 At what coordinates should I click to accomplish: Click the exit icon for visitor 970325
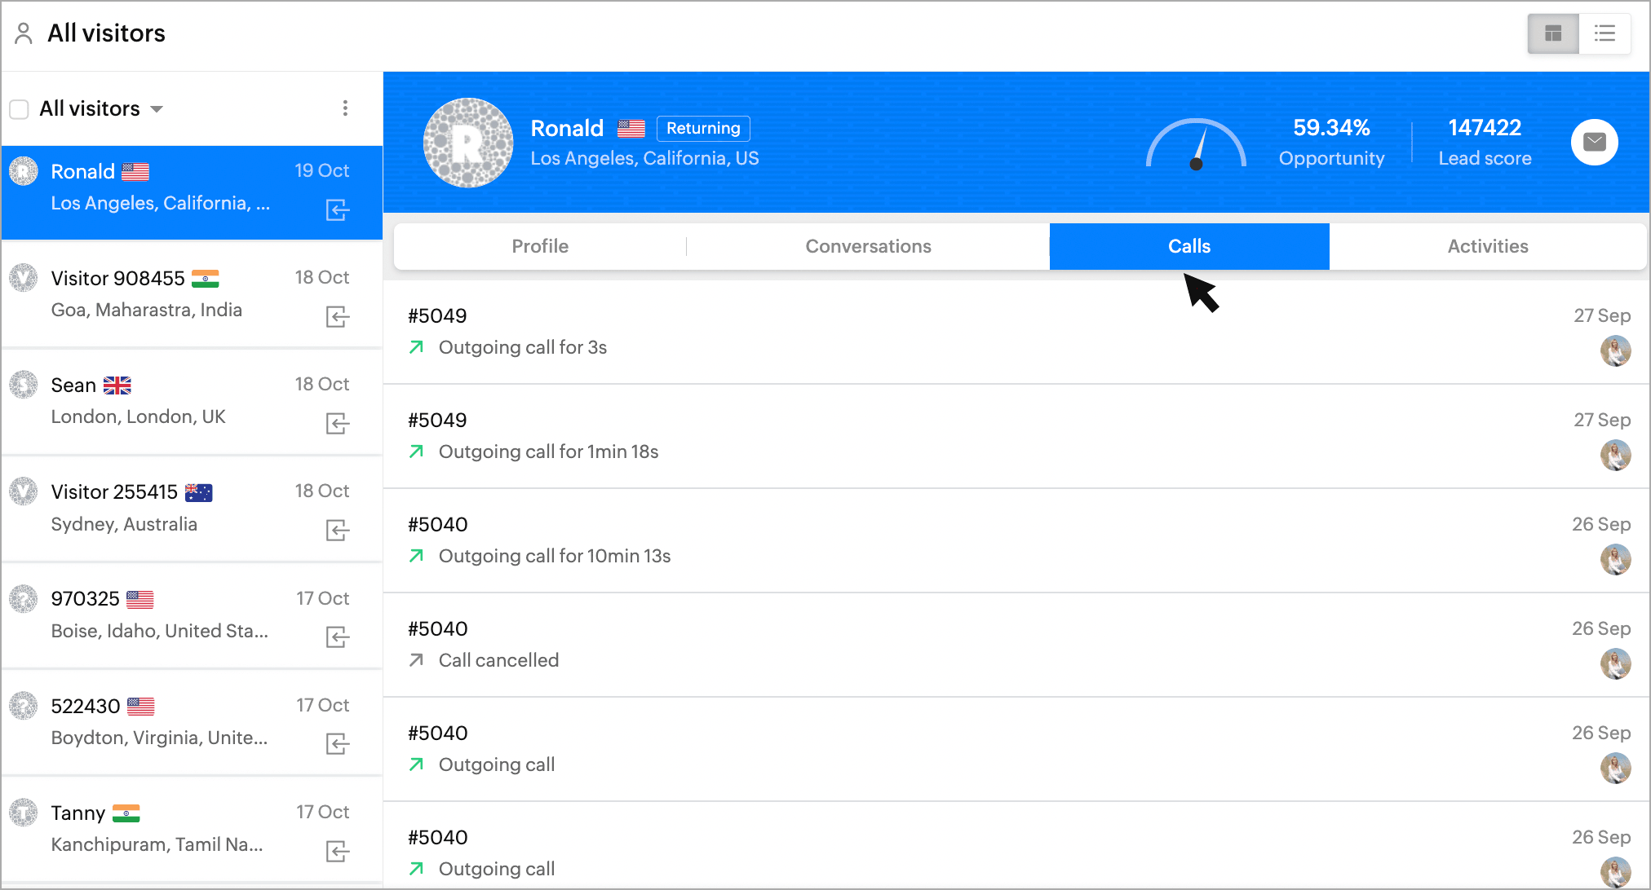pos(337,637)
